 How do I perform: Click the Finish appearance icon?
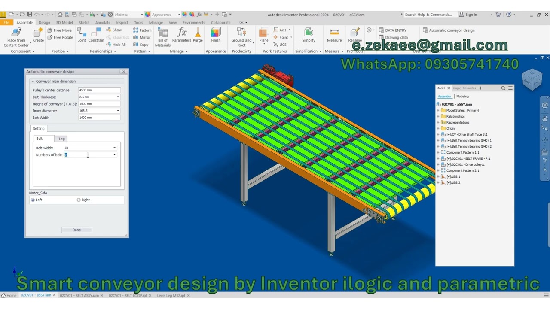click(x=216, y=33)
